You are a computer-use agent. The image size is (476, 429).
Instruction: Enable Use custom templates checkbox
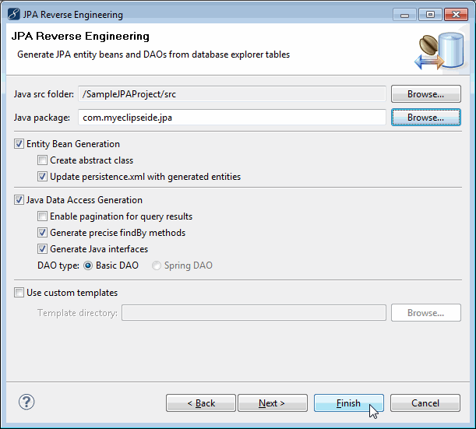point(19,293)
